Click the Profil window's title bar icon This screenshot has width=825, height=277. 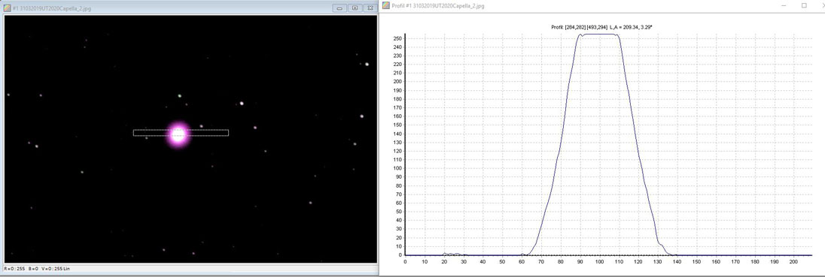click(385, 5)
